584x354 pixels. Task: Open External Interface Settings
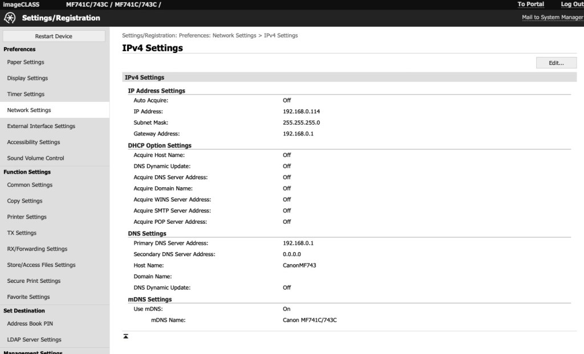(x=41, y=126)
